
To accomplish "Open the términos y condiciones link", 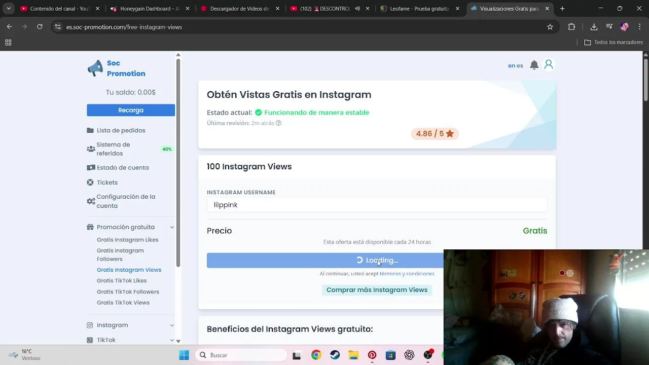I will pos(407,274).
